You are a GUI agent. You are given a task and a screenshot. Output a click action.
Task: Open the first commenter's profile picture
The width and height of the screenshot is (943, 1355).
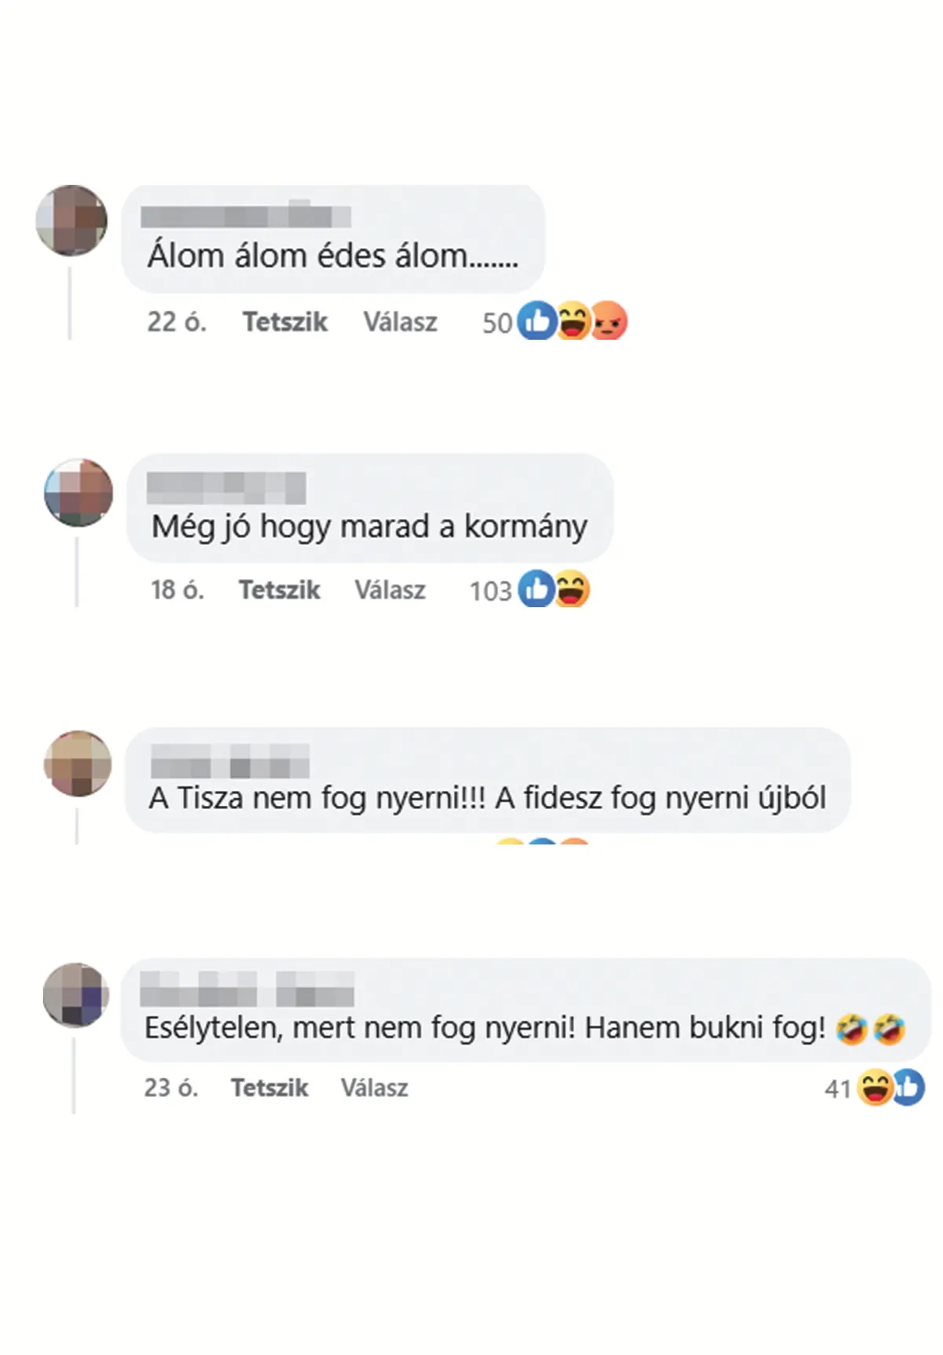72,221
